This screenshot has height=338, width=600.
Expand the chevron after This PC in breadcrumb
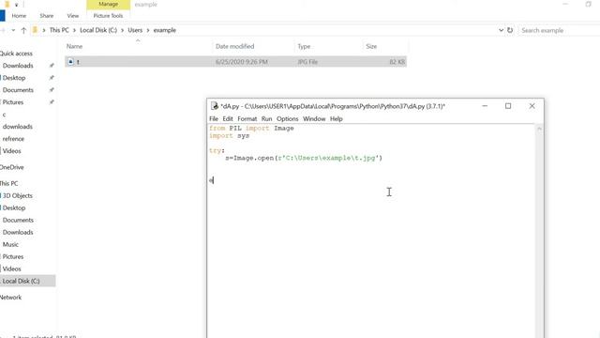(x=74, y=30)
